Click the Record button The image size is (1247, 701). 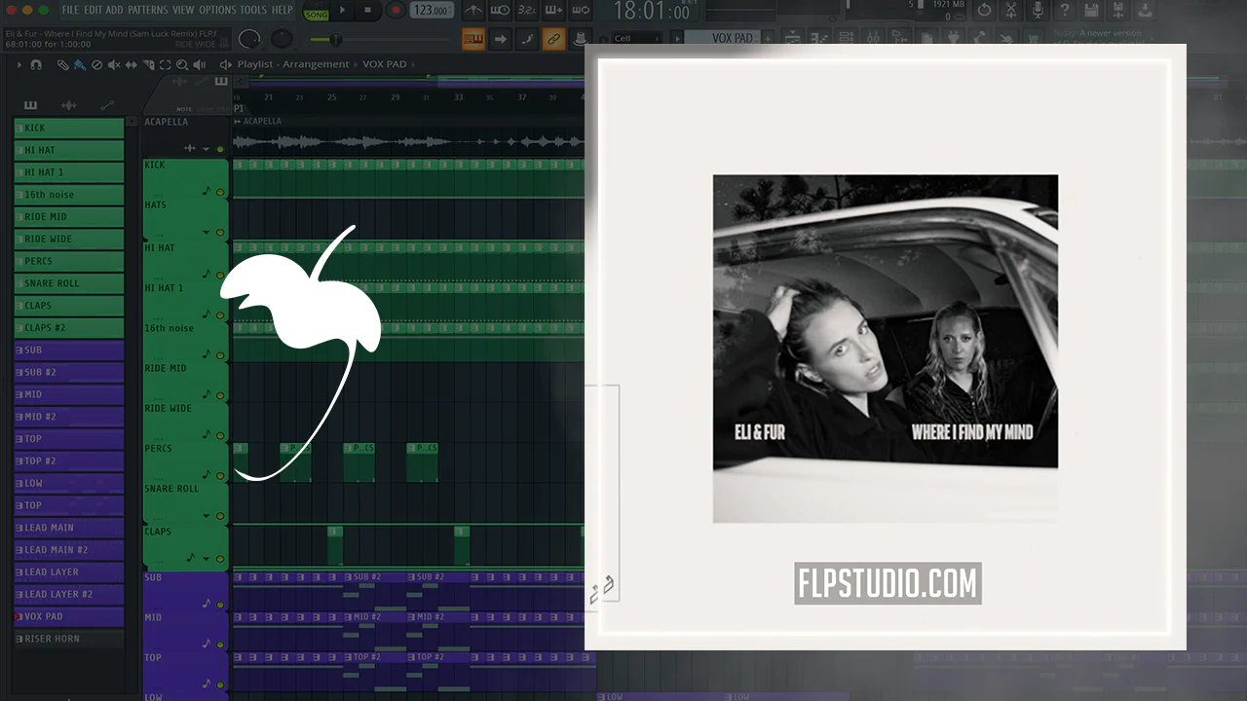tap(395, 11)
